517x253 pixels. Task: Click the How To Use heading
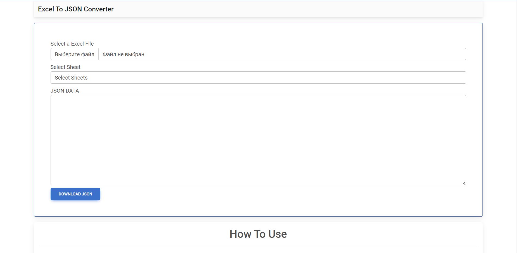258,234
